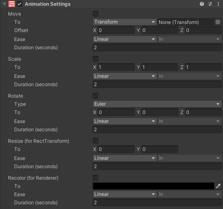Click the Move Offset Z field
The image size is (223, 209).
click(203, 30)
